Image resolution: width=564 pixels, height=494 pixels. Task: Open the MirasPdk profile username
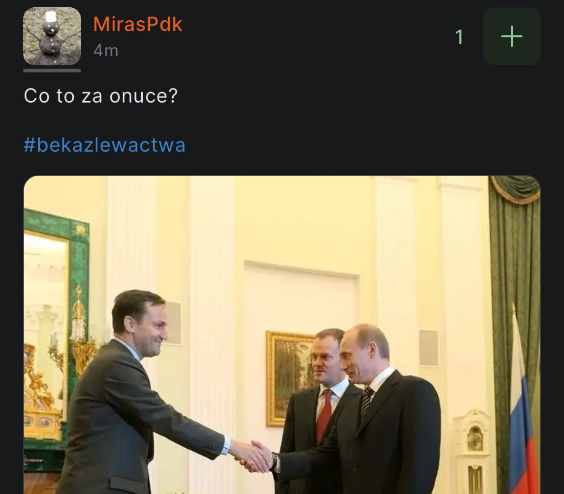[138, 24]
